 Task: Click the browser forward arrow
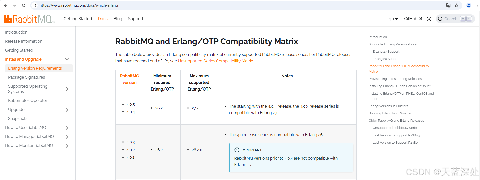click(15, 5)
